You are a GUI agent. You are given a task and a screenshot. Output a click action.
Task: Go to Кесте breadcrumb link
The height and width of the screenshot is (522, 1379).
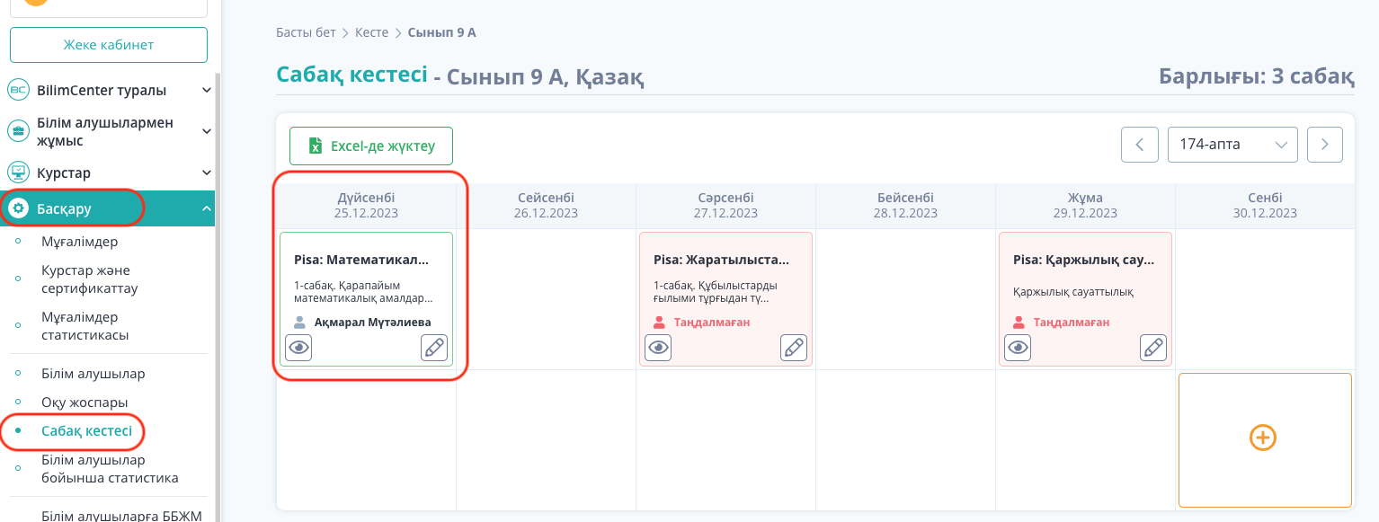coord(372,32)
